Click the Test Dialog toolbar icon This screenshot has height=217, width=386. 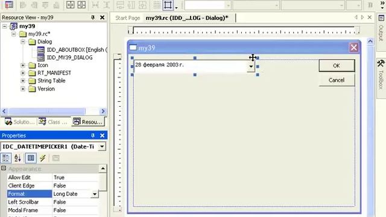click(x=9, y=5)
